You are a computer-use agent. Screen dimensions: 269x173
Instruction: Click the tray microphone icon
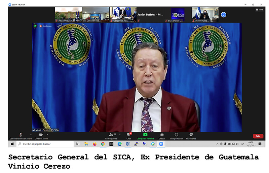pos(225,144)
